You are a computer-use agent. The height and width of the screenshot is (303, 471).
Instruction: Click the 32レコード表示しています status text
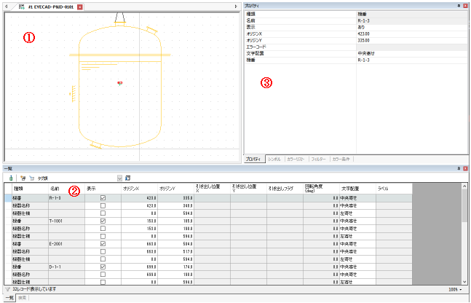pos(34,289)
